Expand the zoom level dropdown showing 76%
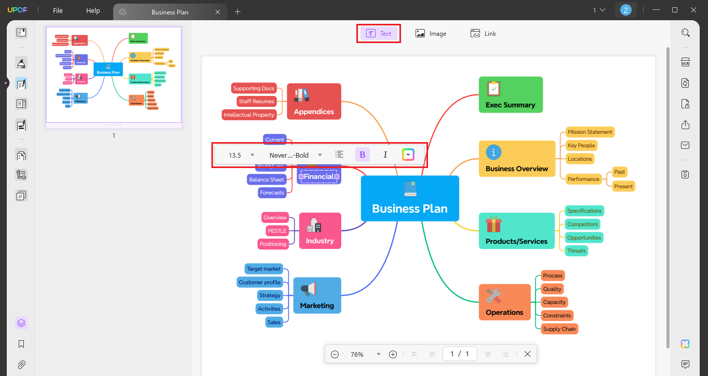Screen dimensions: 708x376 pyautogui.click(x=378, y=354)
